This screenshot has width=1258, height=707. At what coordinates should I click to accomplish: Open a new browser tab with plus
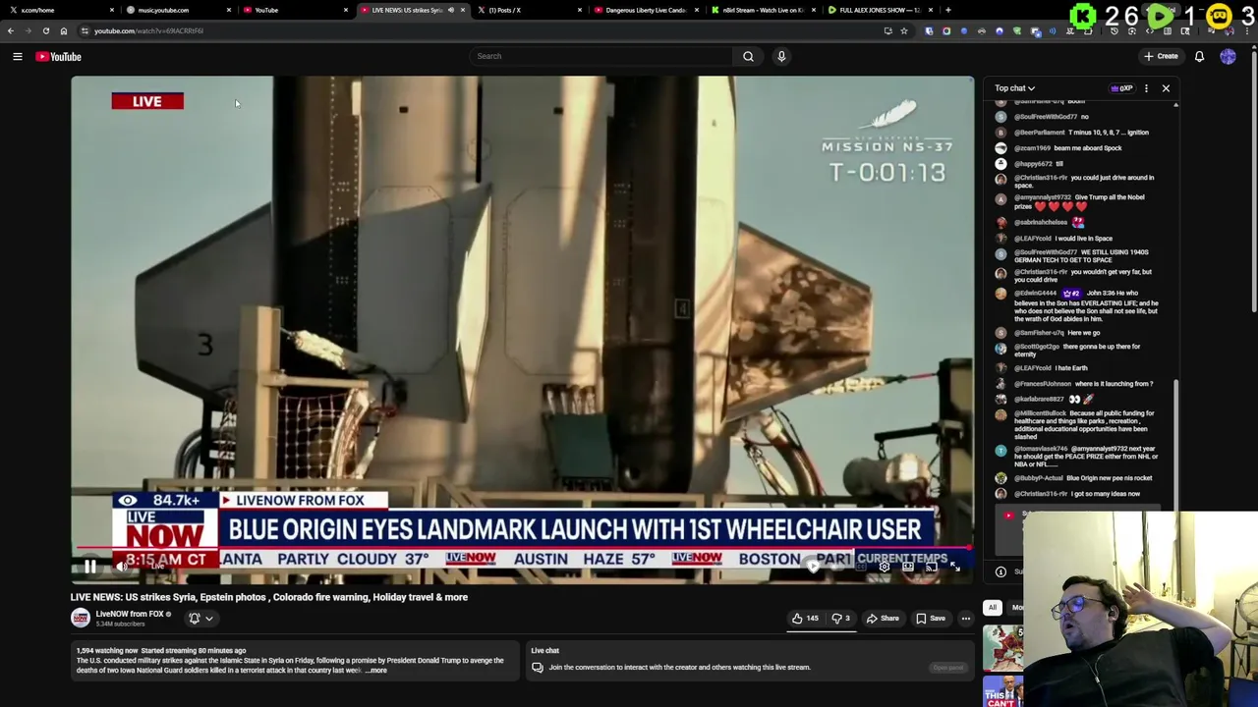click(x=948, y=10)
